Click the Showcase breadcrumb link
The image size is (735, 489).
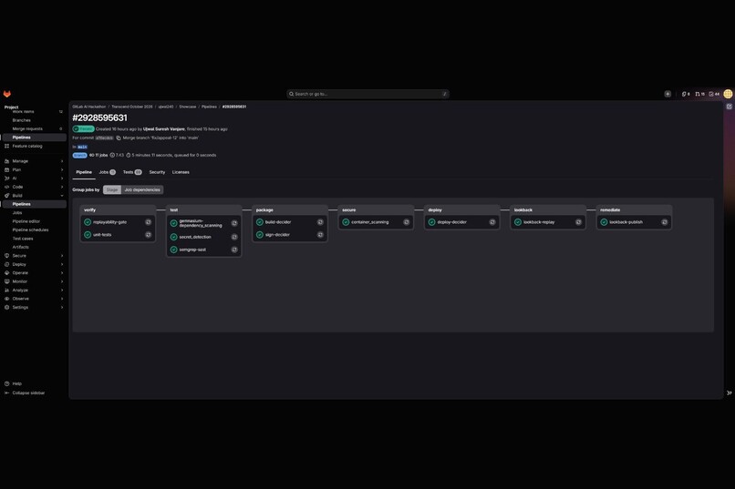(188, 107)
